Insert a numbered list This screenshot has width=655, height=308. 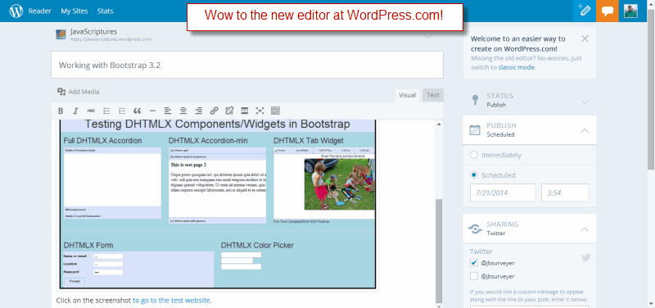point(122,111)
